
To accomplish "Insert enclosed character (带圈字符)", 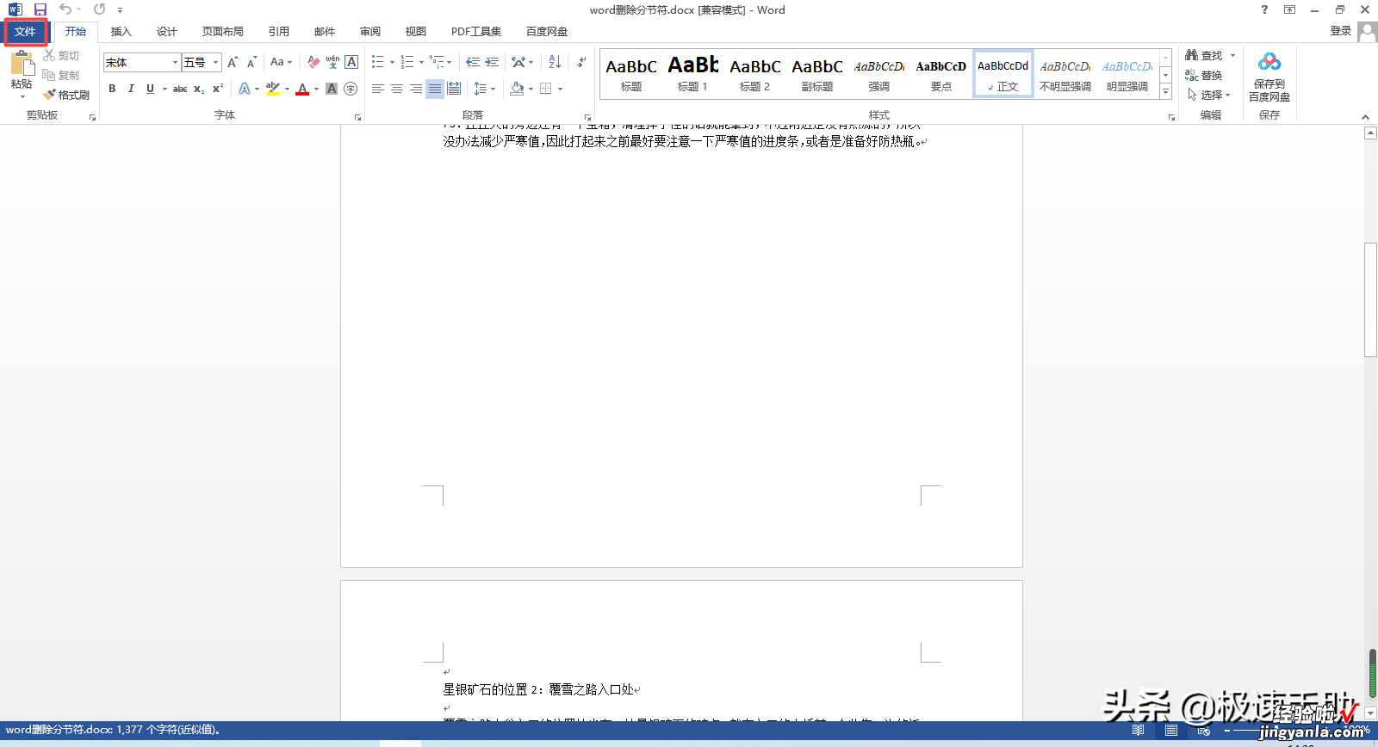I will pos(351,89).
